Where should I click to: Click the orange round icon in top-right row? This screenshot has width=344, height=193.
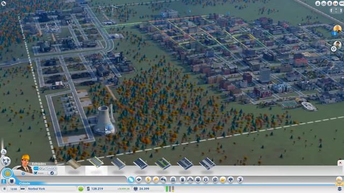335,3
